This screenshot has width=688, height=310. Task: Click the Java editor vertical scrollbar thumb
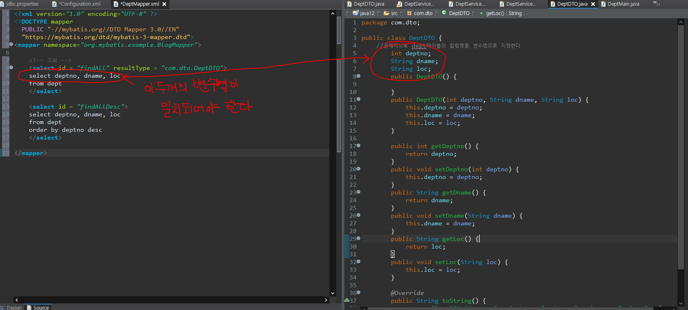680,147
